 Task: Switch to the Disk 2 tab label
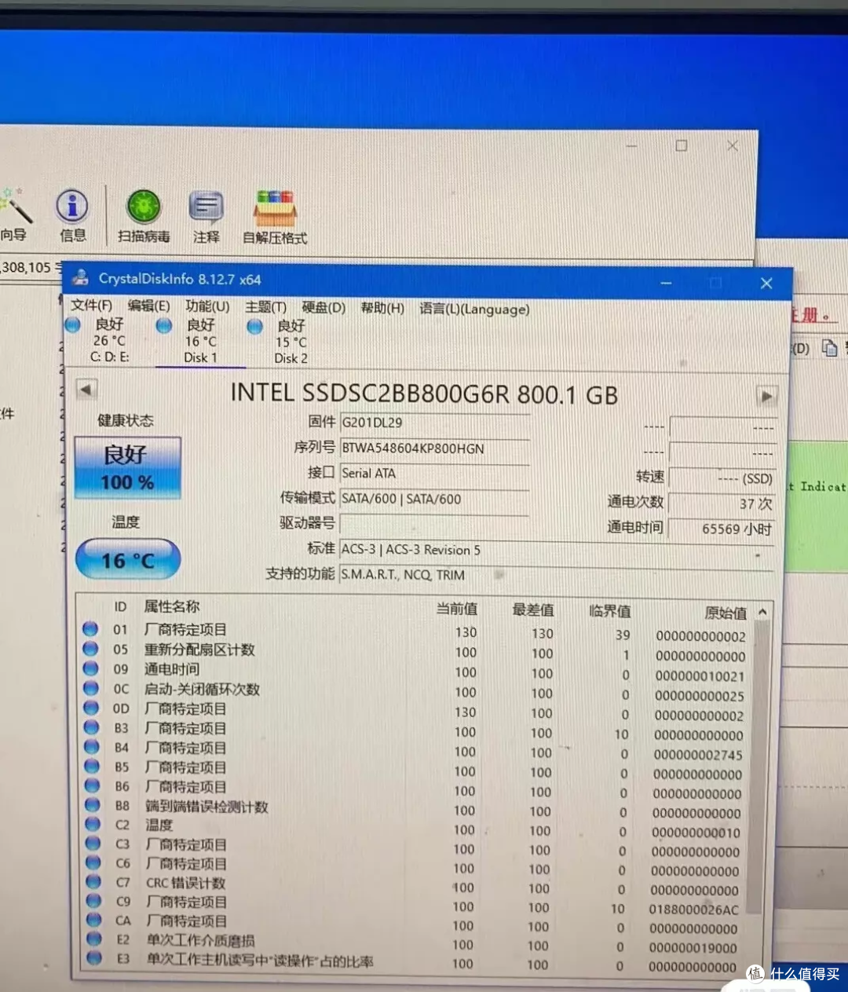coord(291,358)
